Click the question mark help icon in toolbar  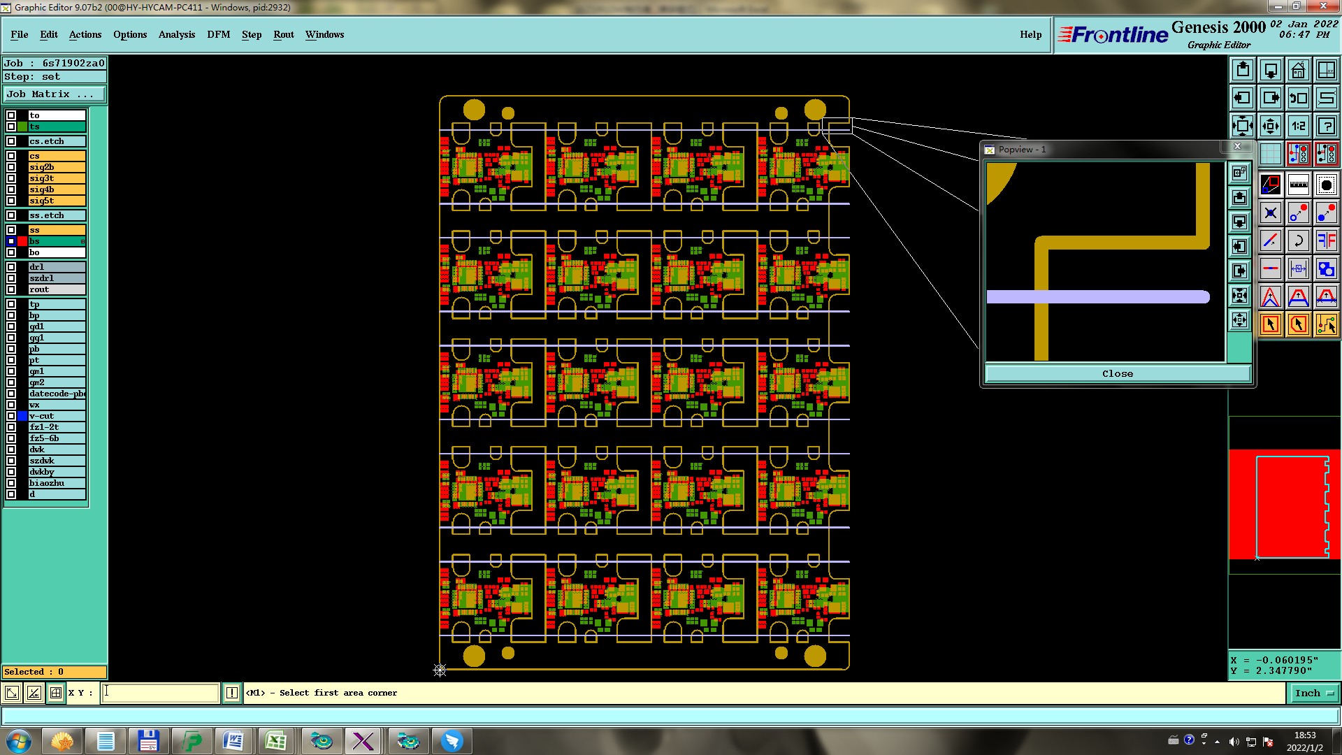point(1326,126)
